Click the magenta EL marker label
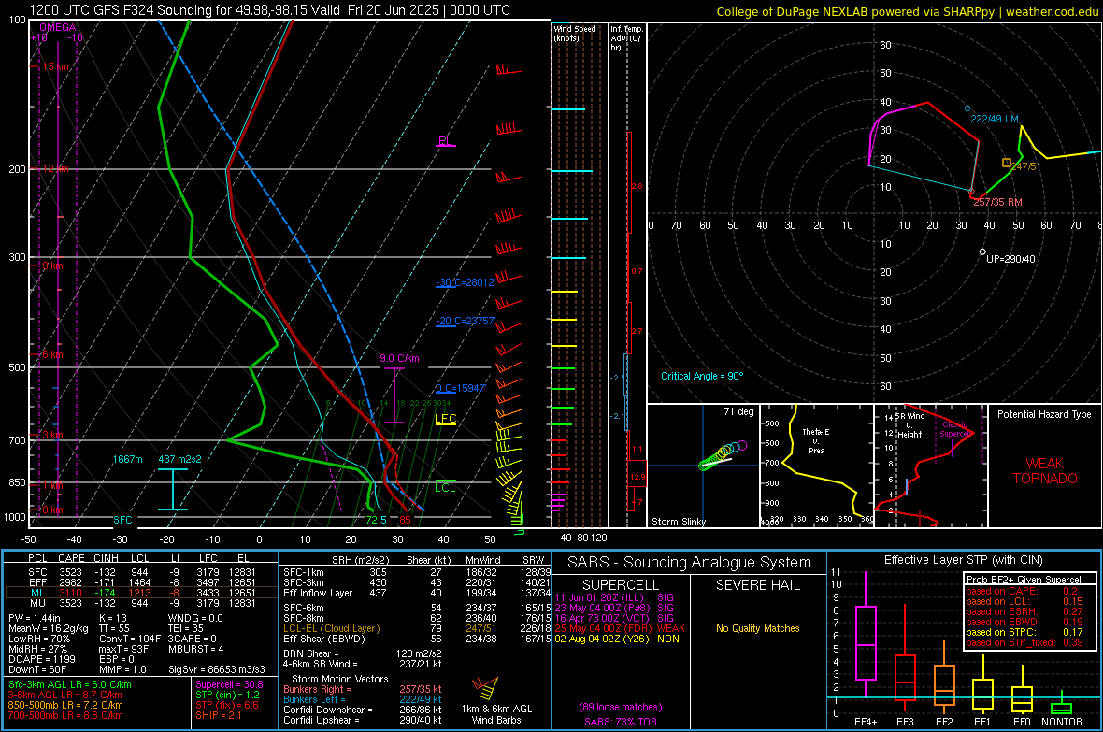Screen dimensions: 1103x732 point(445,141)
